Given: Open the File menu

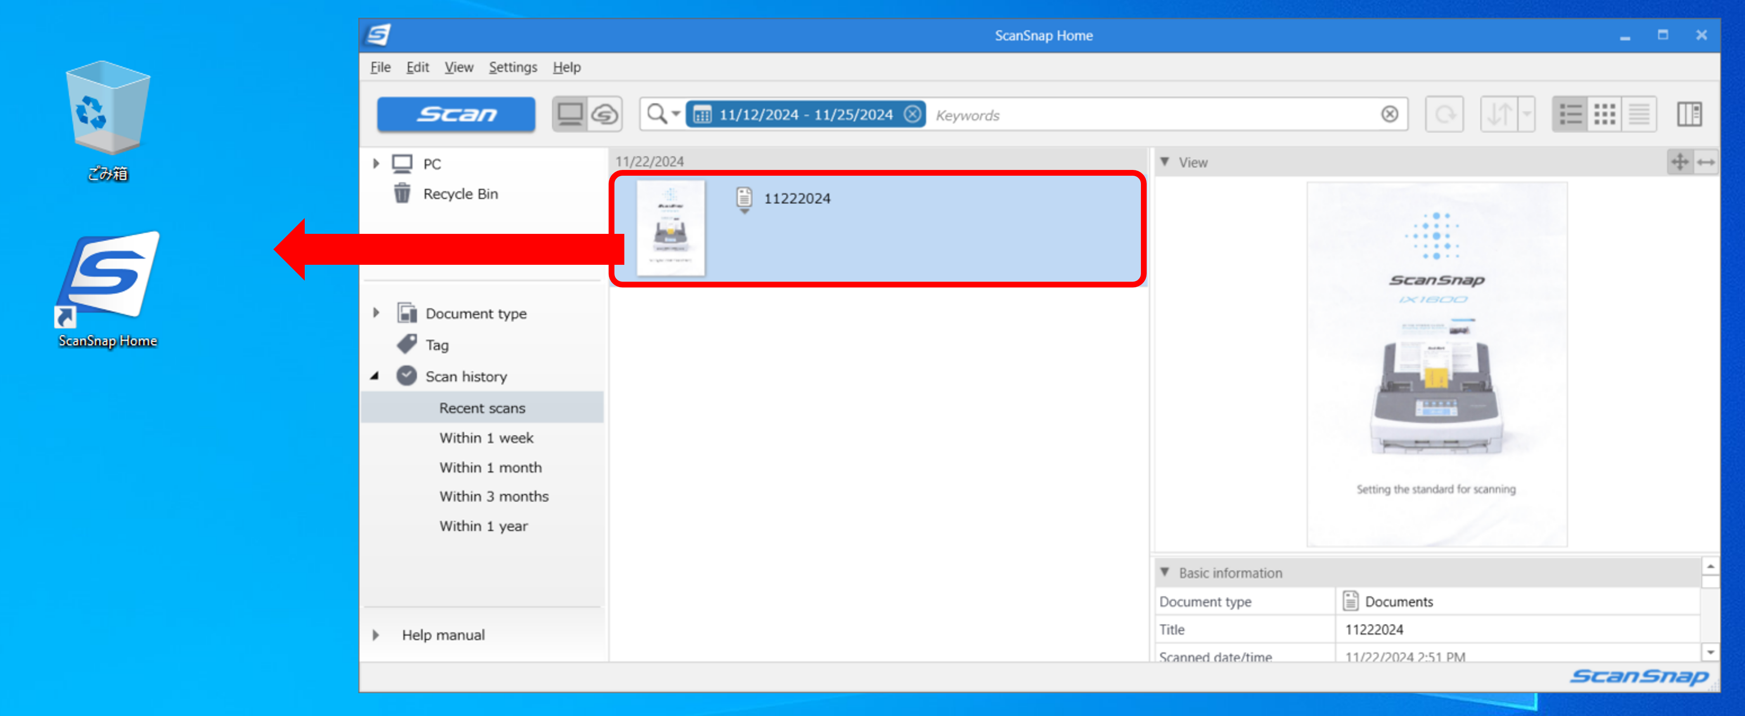Looking at the screenshot, I should [381, 67].
